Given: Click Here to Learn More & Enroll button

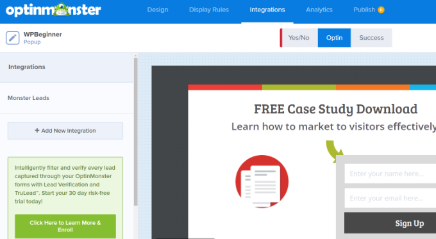Looking at the screenshot, I should click(65, 226).
